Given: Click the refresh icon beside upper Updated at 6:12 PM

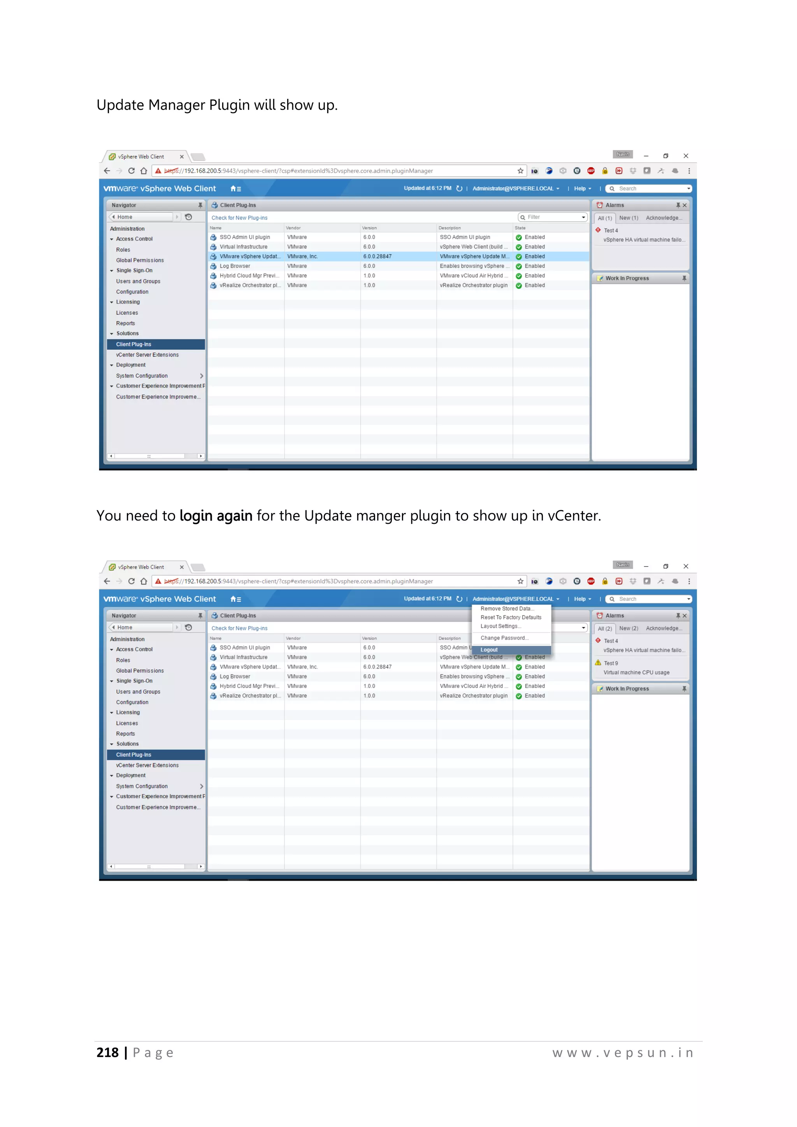Looking at the screenshot, I should [459, 188].
